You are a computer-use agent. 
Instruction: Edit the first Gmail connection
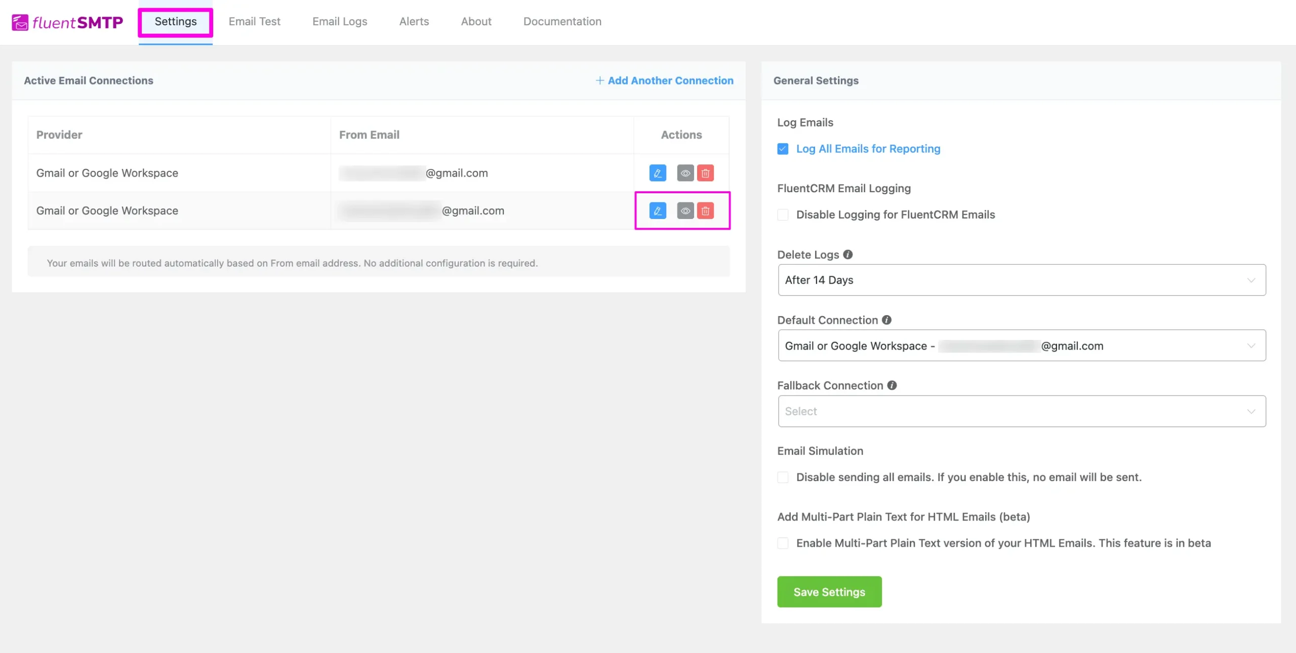(x=658, y=173)
